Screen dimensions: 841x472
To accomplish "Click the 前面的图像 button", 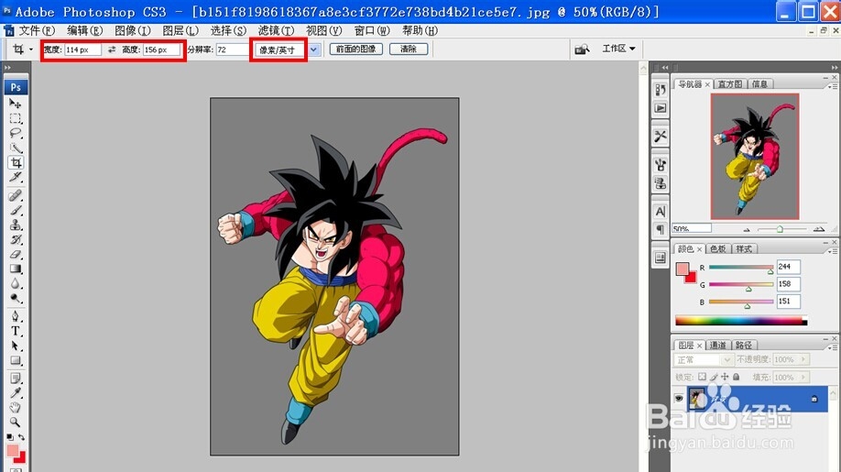I will (355, 49).
